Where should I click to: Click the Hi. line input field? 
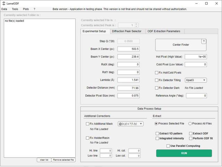click(106, 151)
